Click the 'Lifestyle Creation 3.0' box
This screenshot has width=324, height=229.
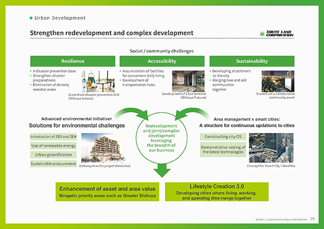(x=217, y=192)
